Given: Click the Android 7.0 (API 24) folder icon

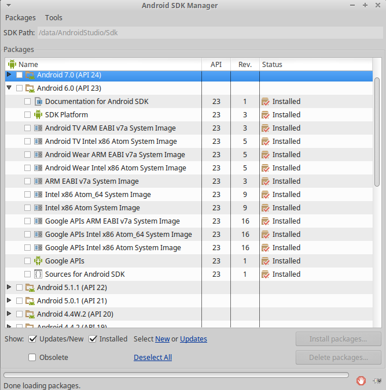Looking at the screenshot, I should pos(30,75).
